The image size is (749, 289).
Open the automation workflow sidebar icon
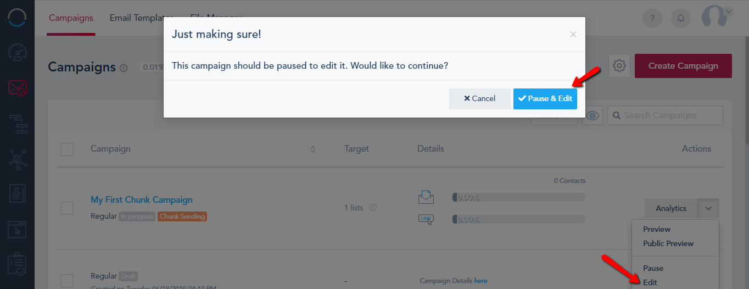pyautogui.click(x=17, y=124)
